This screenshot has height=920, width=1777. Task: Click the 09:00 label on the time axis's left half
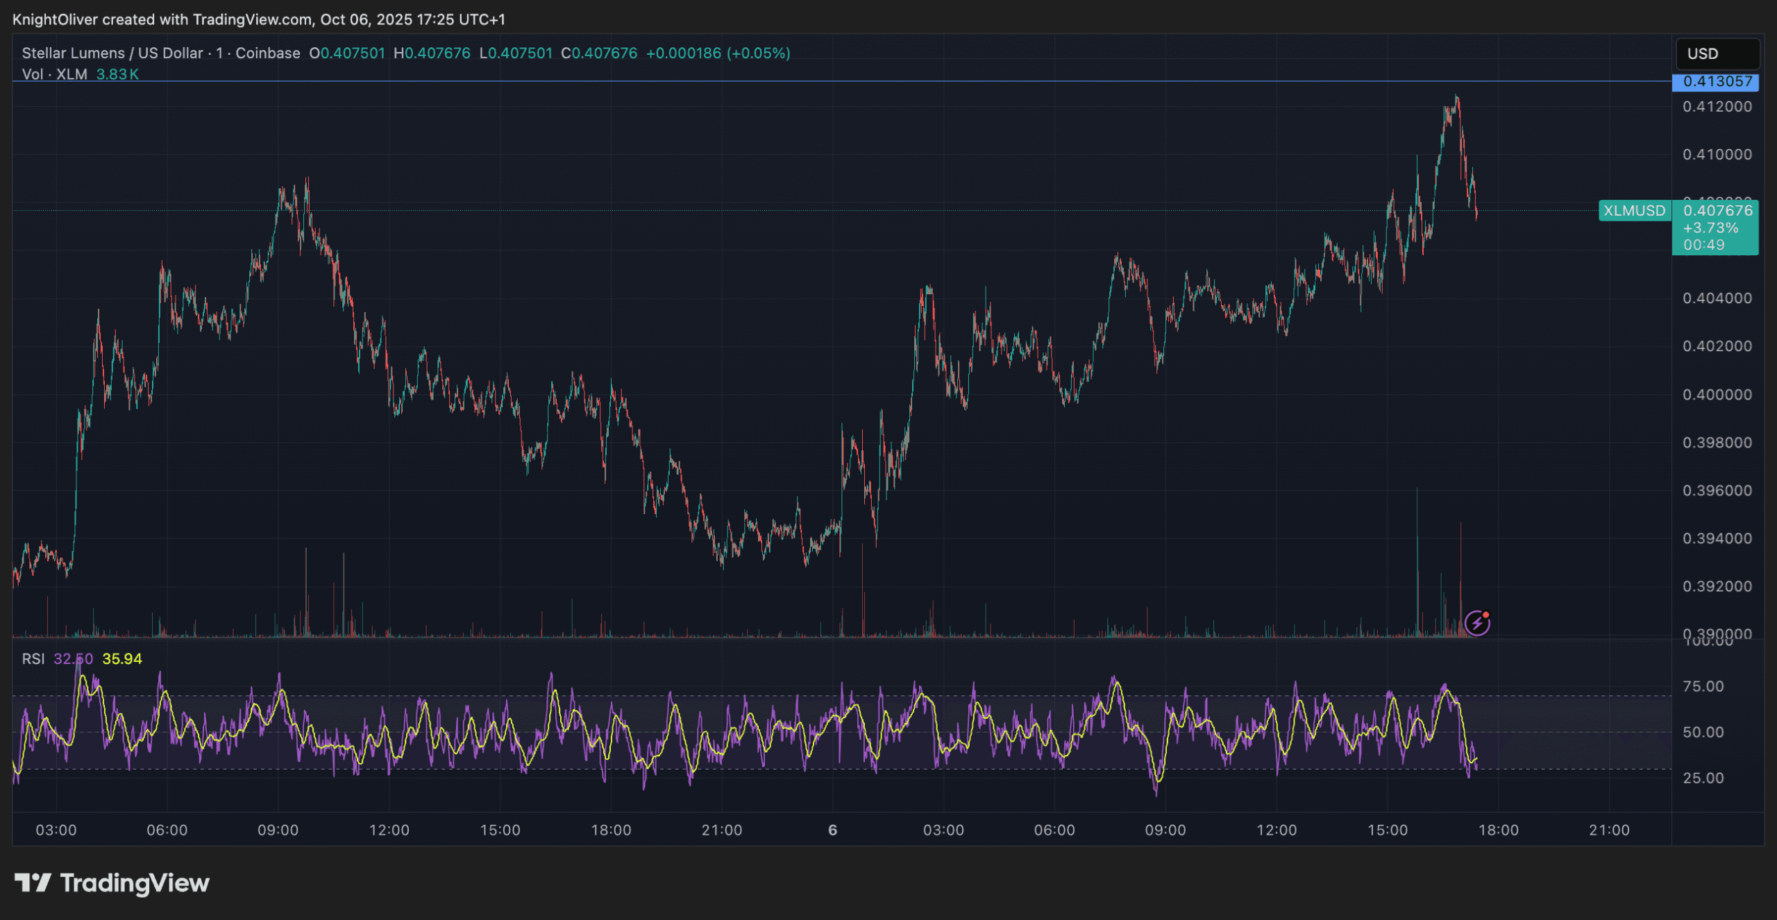point(278,830)
